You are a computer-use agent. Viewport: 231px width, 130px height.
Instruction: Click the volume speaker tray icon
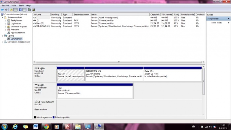(x=210, y=127)
